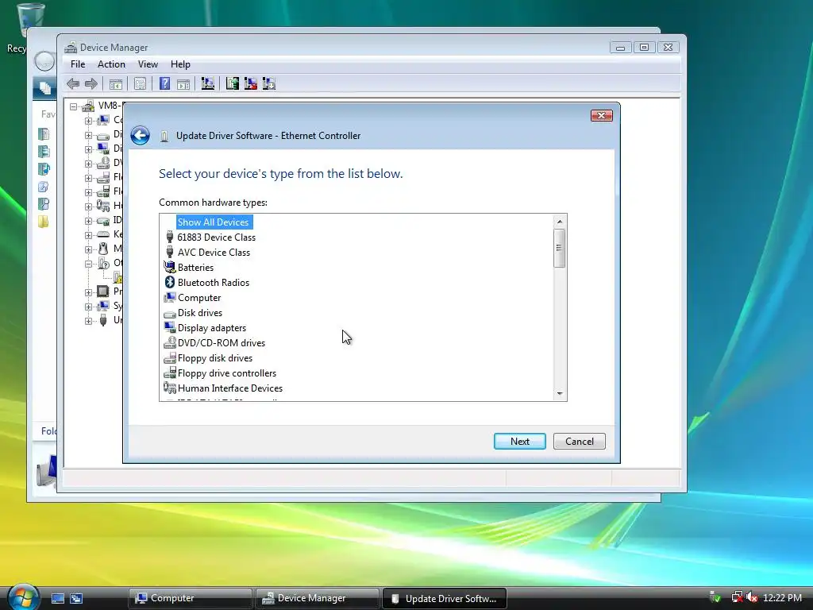Click the hardware list scrollbar thumb
The height and width of the screenshot is (610, 813).
(559, 248)
